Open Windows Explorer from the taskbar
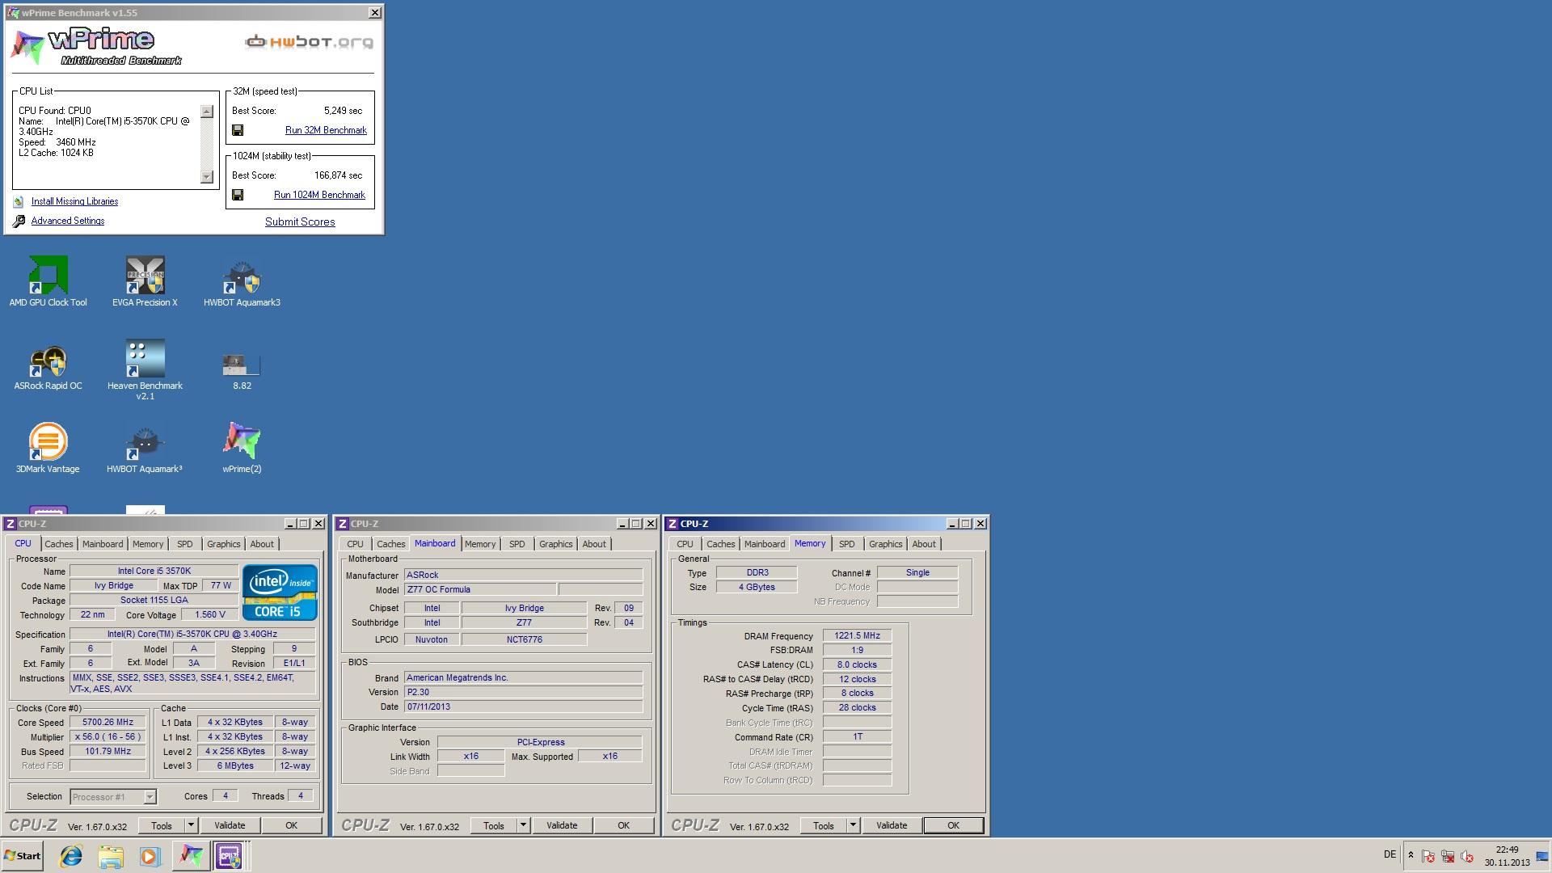Screen dimensions: 1552x873 tap(111, 856)
